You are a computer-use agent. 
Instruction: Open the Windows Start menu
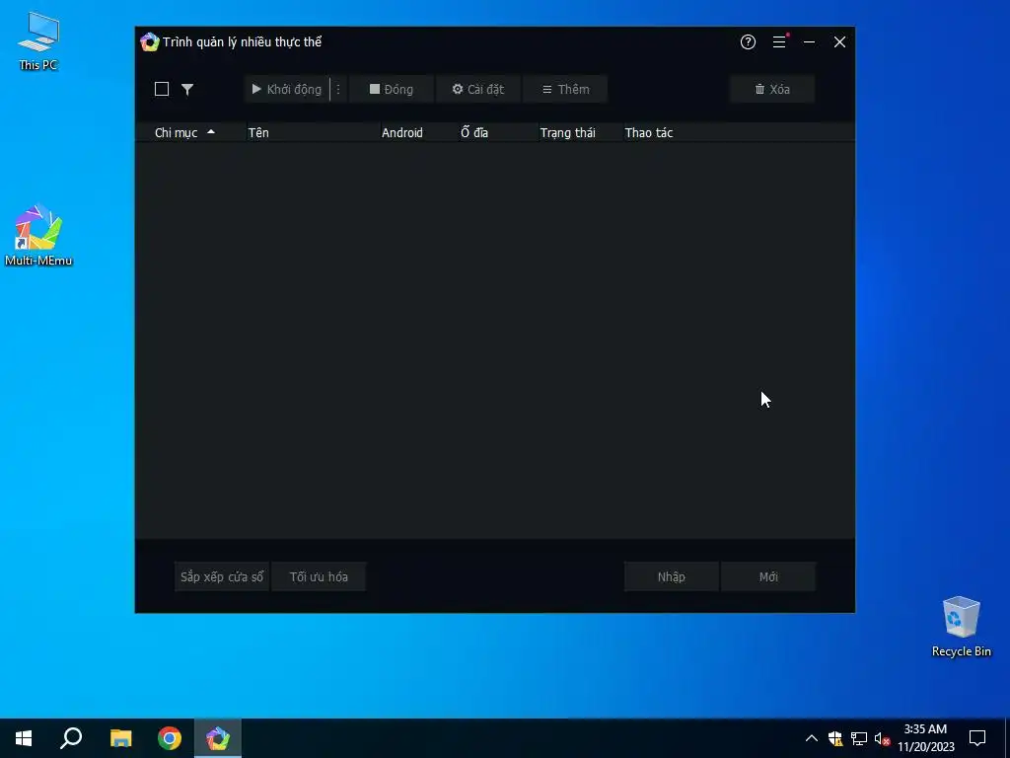tap(24, 738)
